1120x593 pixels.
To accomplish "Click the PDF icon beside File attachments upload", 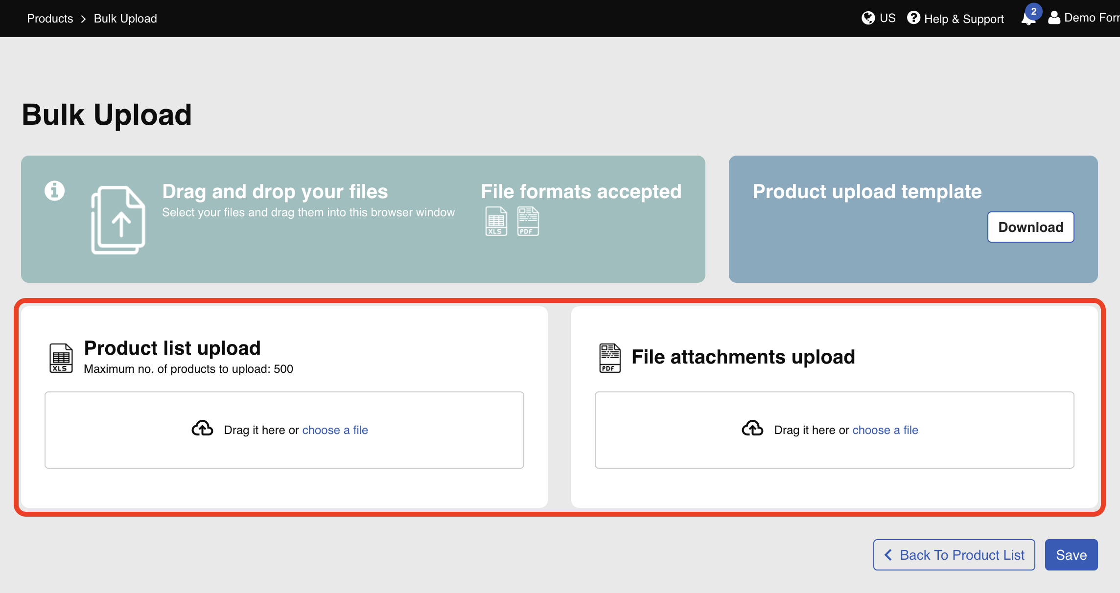I will (x=610, y=358).
